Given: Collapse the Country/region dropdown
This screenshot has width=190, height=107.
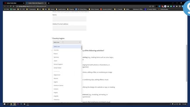Looking at the screenshot, I should (67, 42).
